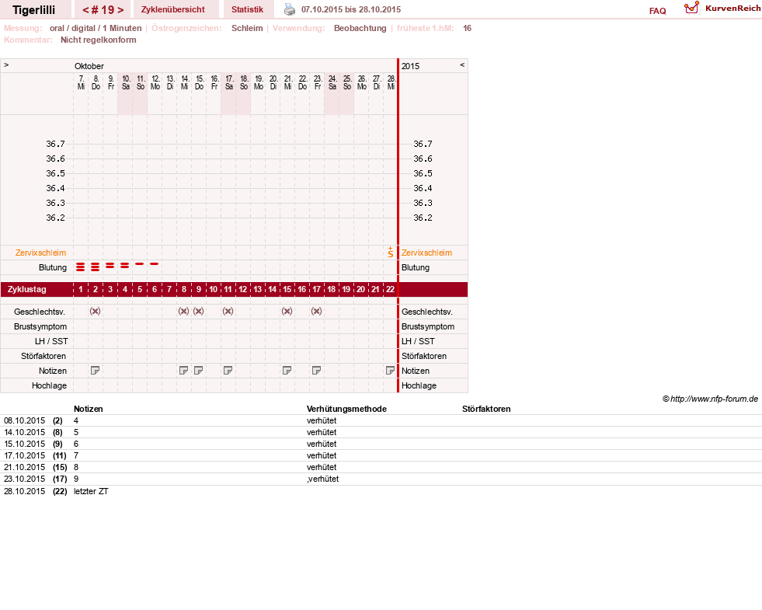Click the Notizen column header in notes table
762x610 pixels.
89,409
